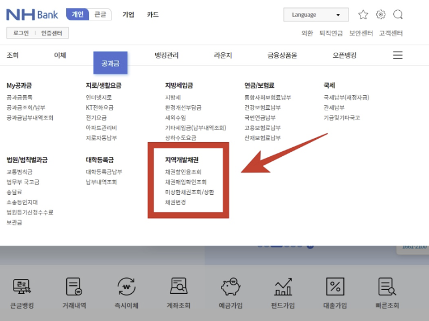Click the 예금가입 piggy bank icon
Screen dimensions: 429x321
click(231, 286)
